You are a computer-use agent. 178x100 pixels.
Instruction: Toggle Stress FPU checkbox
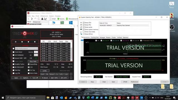coord(84,25)
